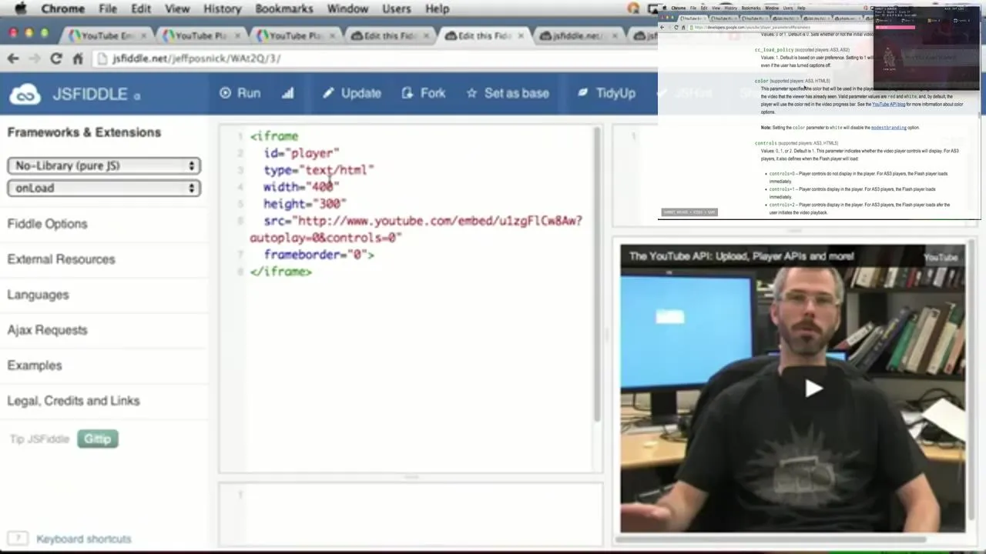Click the JSFiddle cloud logo
The width and height of the screenshot is (986, 554).
coord(25,94)
